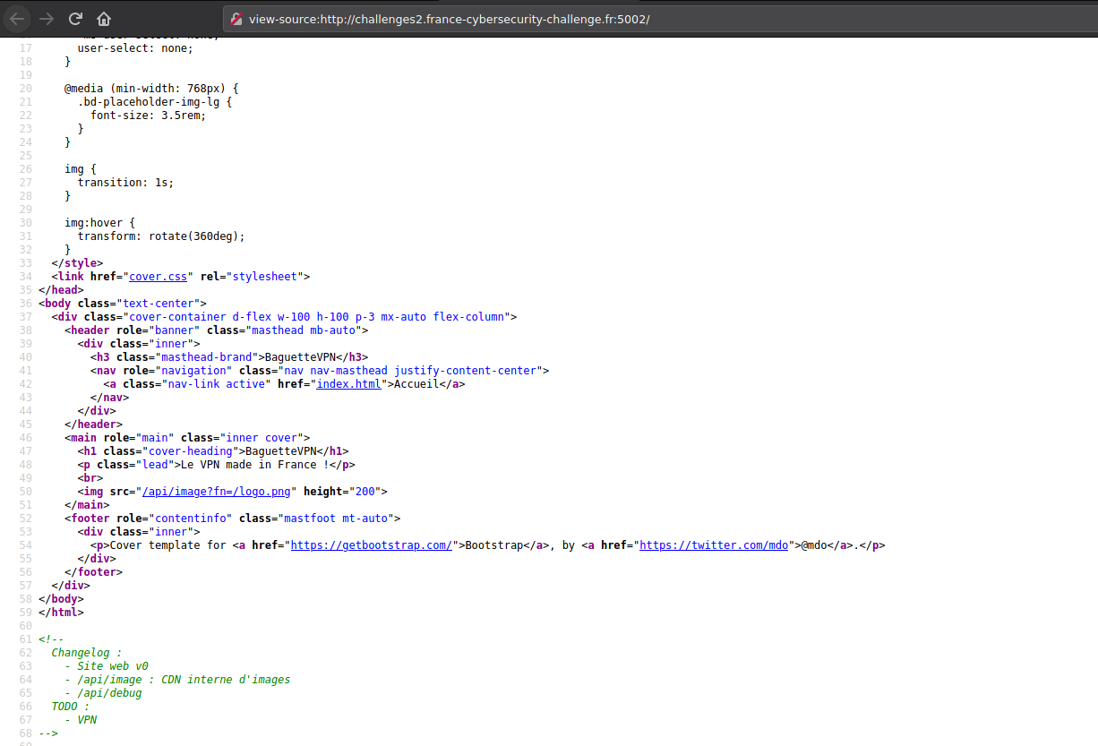
Task: Click the closing </html> tag
Action: [61, 613]
